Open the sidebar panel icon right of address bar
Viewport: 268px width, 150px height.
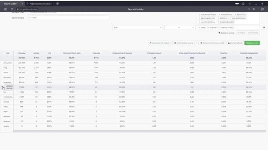point(263,9)
